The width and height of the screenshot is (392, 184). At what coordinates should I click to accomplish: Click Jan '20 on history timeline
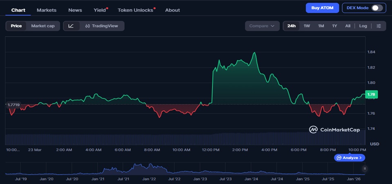tap(47, 179)
